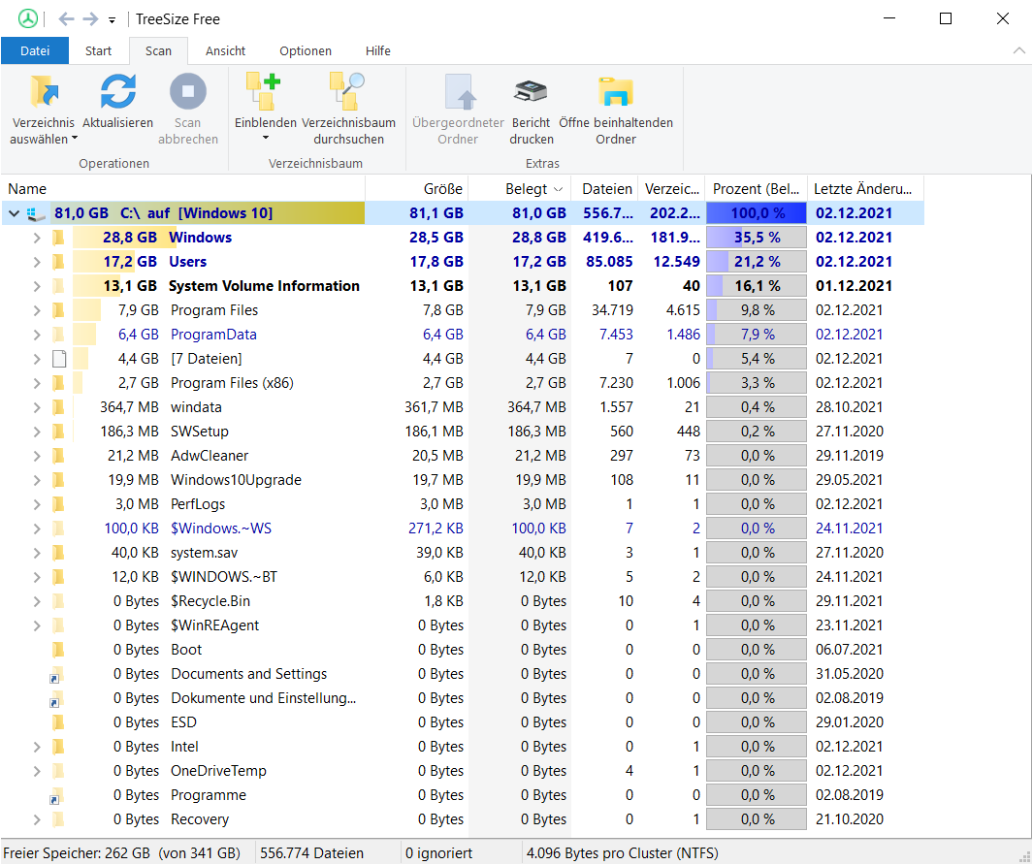Click the 4.096 Bytes pro Cluster (NTFS) text
This screenshot has height=865, width=1033.
pyautogui.click(x=623, y=853)
